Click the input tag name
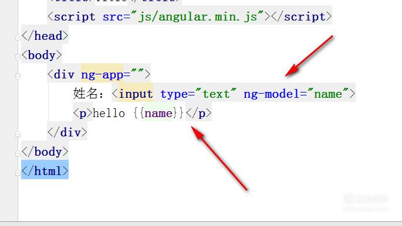 point(136,94)
